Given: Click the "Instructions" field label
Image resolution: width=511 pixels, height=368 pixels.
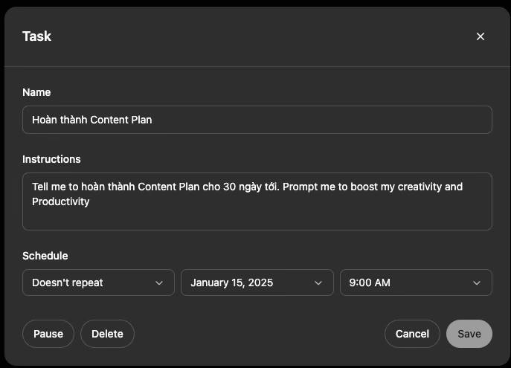Looking at the screenshot, I should pos(51,159).
